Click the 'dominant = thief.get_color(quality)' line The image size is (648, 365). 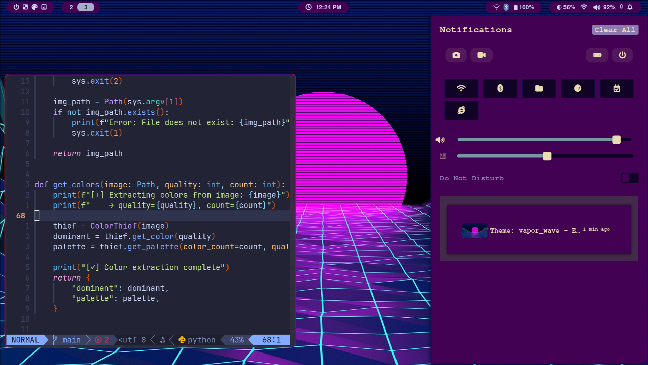pos(134,236)
